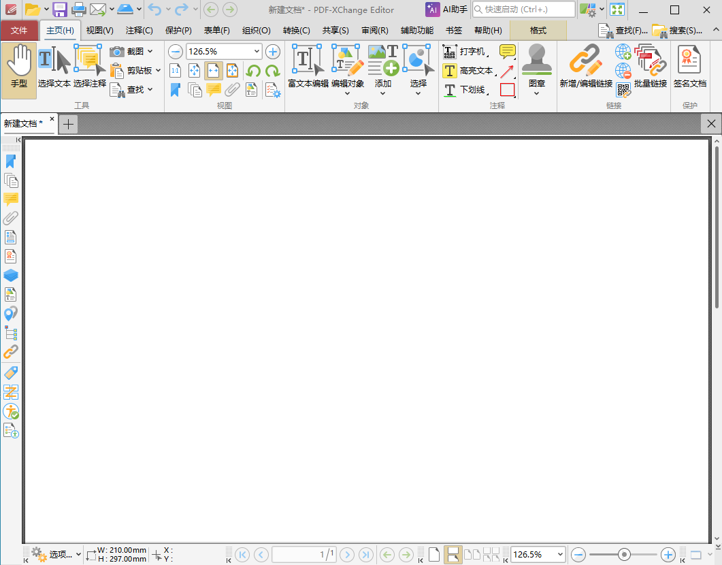Select the 新建文档 document tab

click(24, 123)
